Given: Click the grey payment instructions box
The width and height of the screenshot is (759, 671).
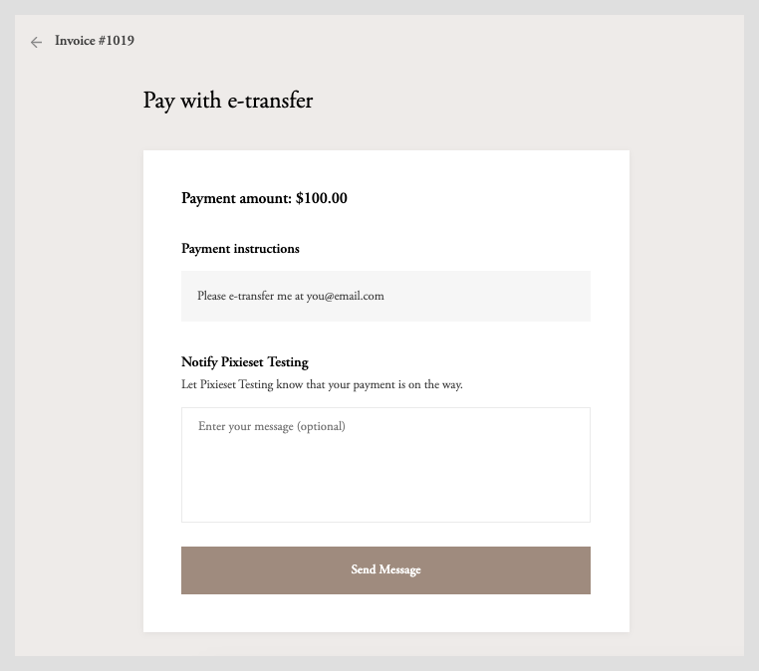Looking at the screenshot, I should [478, 296].
